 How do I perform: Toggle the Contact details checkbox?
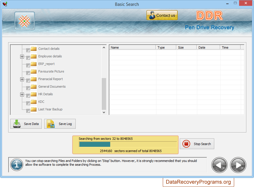[28, 50]
